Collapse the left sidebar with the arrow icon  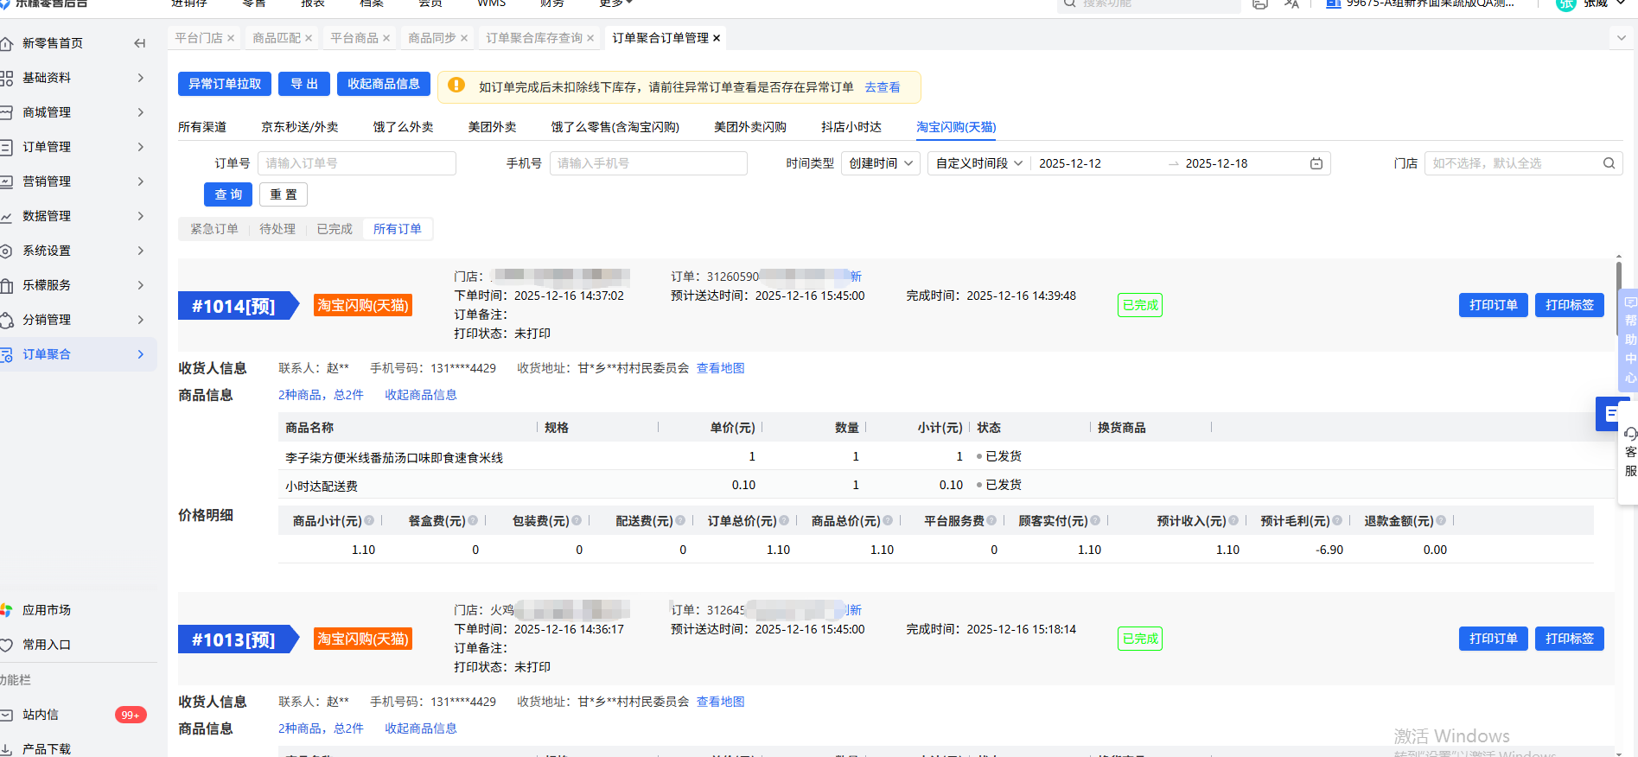pyautogui.click(x=140, y=43)
